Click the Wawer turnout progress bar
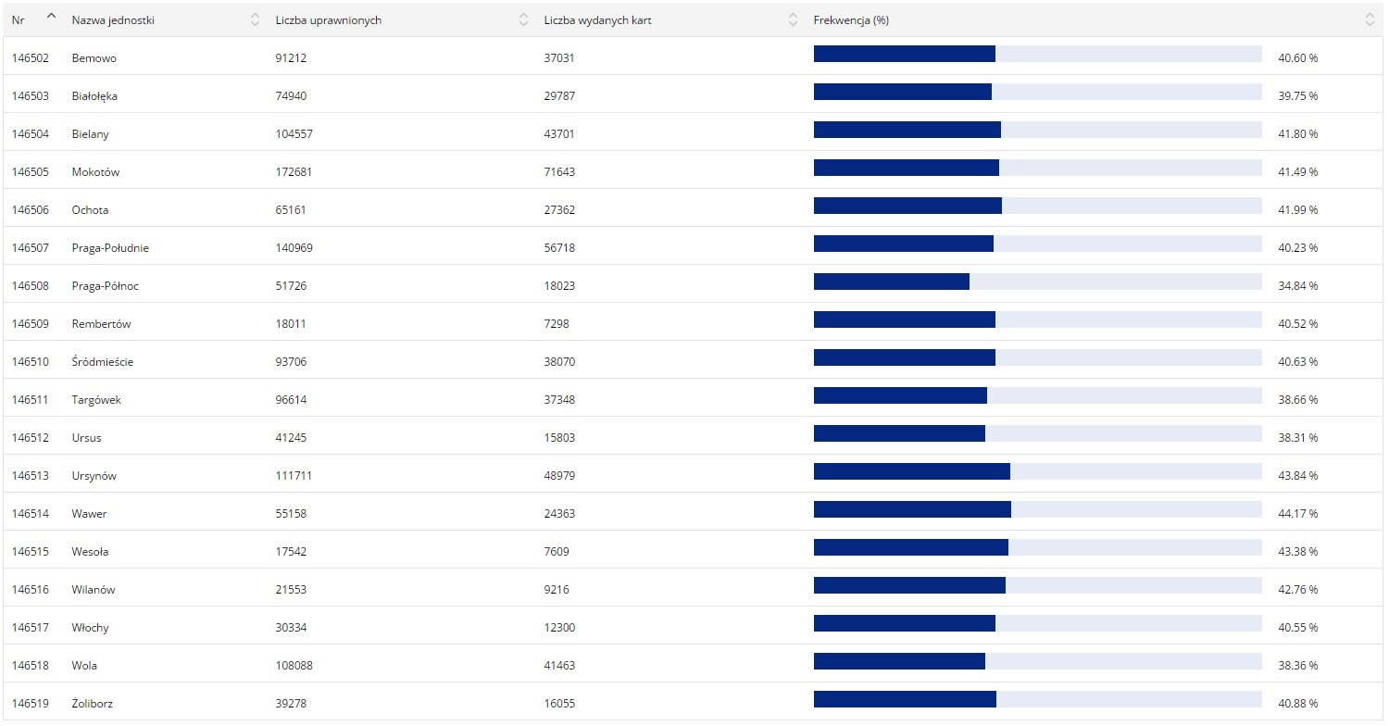The height and width of the screenshot is (726, 1389). (x=1037, y=509)
